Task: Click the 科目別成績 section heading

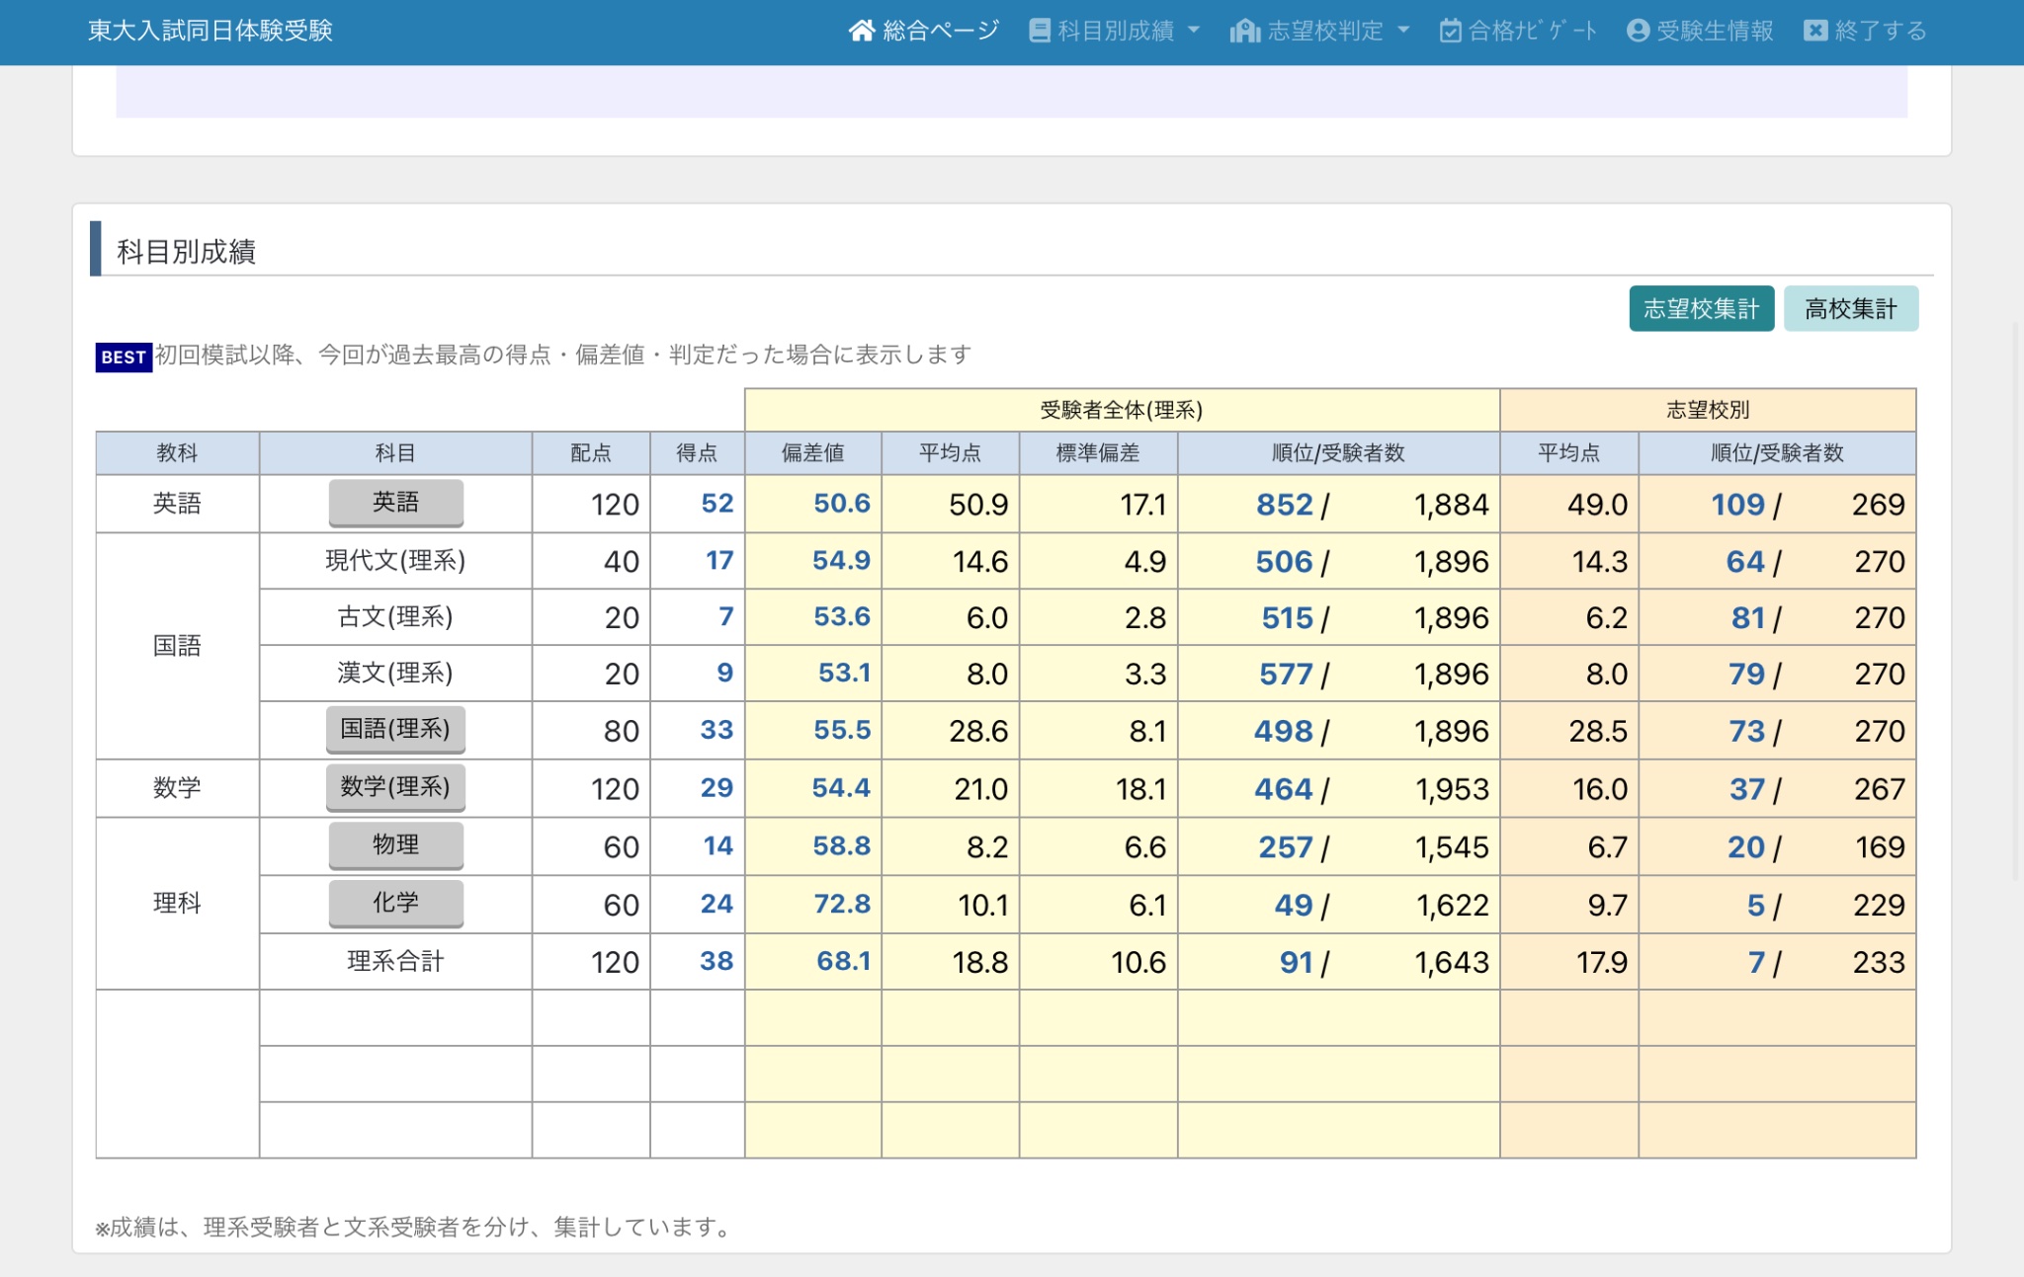Action: pos(186,251)
